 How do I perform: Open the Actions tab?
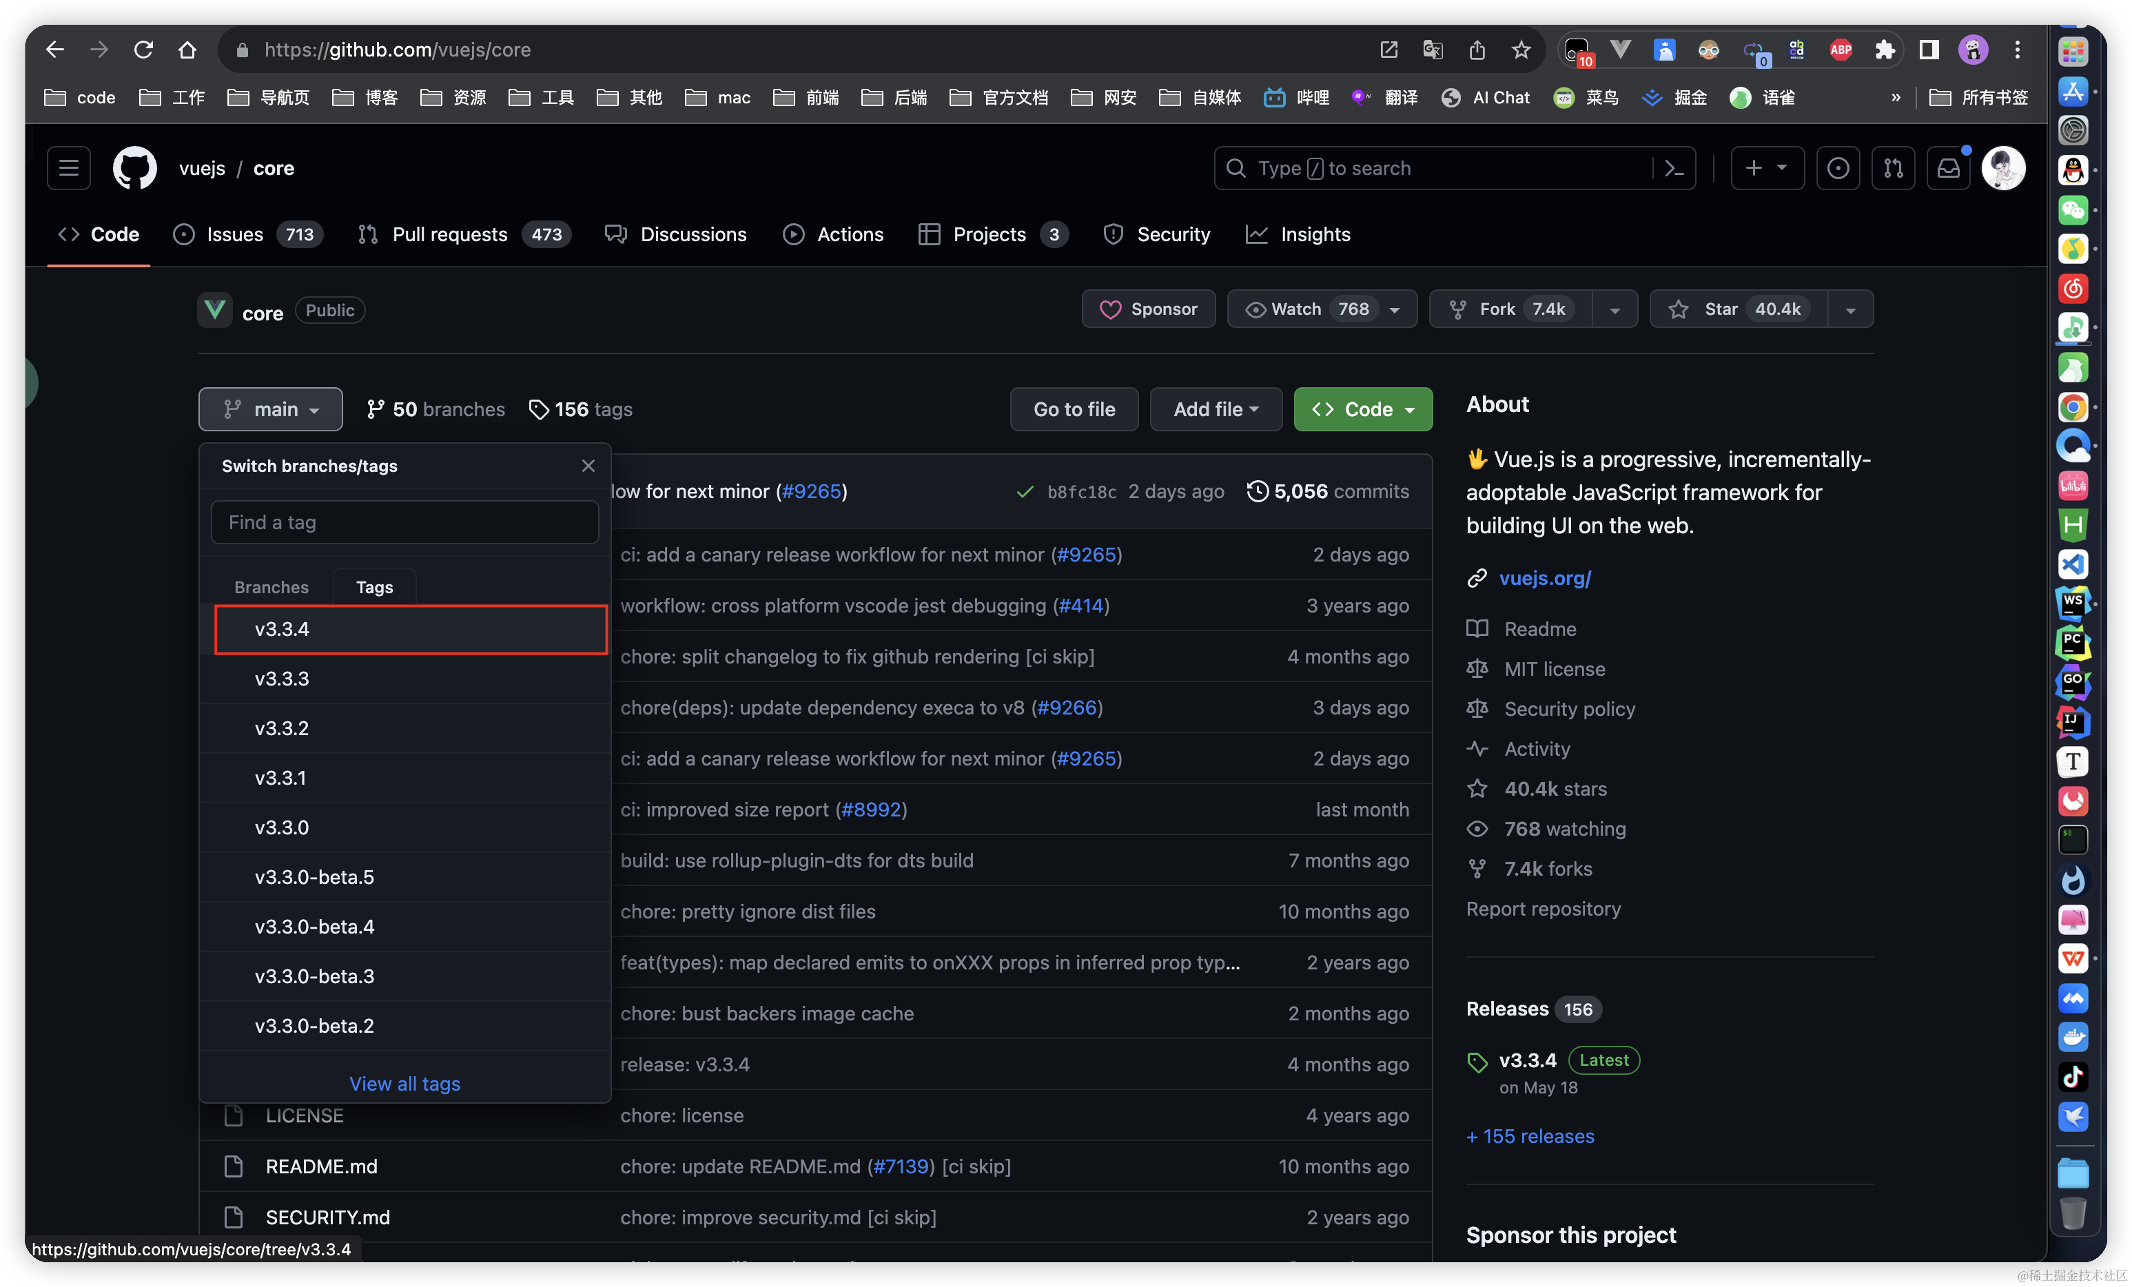pyautogui.click(x=833, y=234)
